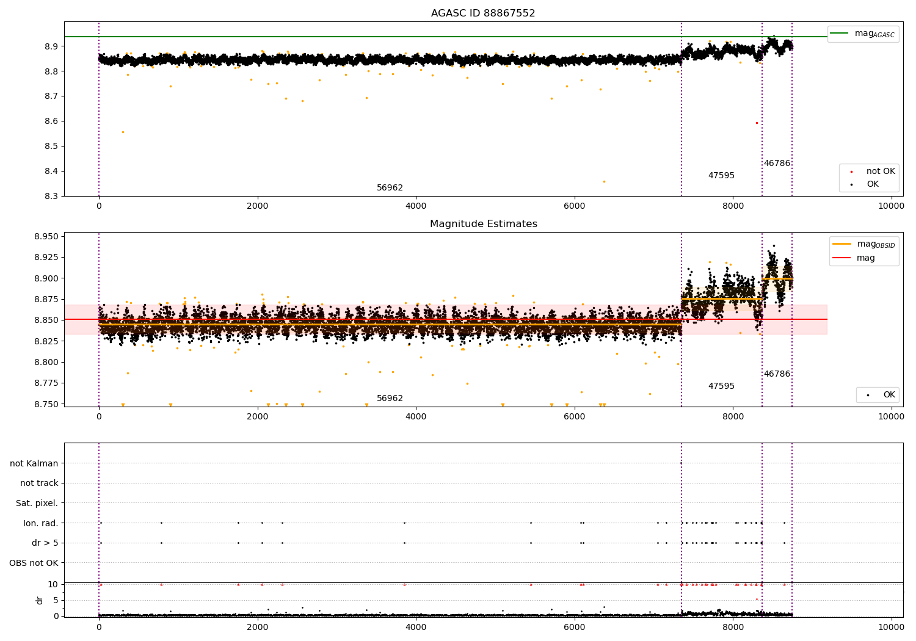The image size is (916, 641).
Task: Click the 8.800 tick on middle panel y-axis
Action: (x=46, y=362)
